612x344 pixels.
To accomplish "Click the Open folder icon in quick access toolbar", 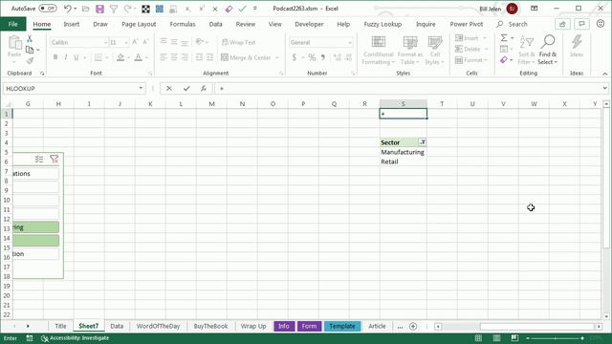I will (x=85, y=9).
